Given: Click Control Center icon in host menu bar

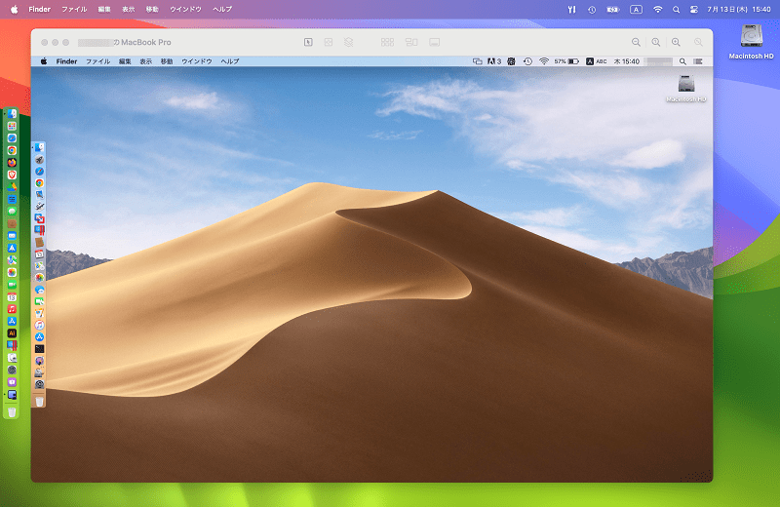Looking at the screenshot, I should coord(693,10).
